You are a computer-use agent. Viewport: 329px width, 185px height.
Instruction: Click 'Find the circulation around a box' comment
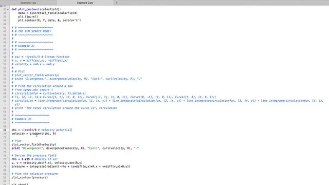click(42, 86)
